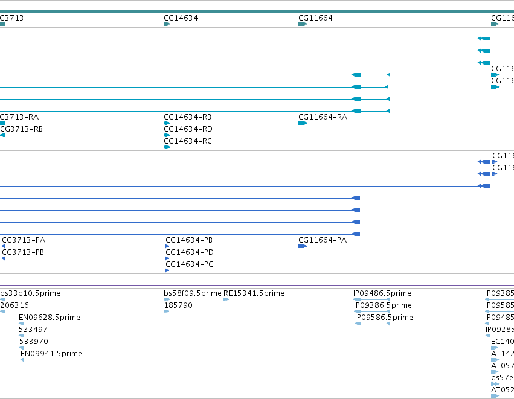This screenshot has height=399, width=514.
Task: Select the 185790 feature label
Action: click(x=178, y=305)
